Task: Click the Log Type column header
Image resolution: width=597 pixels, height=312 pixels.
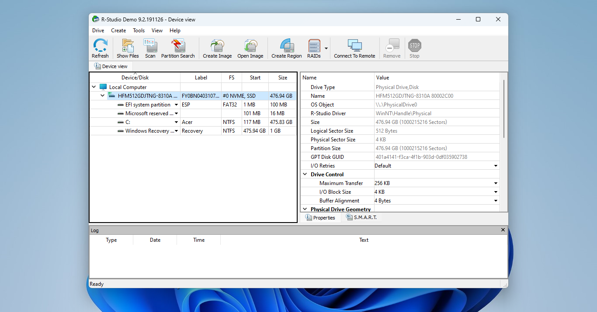Action: 111,240
